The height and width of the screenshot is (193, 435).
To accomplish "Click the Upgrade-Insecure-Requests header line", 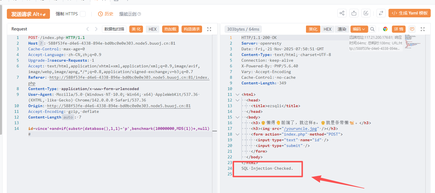I will click(x=61, y=61).
